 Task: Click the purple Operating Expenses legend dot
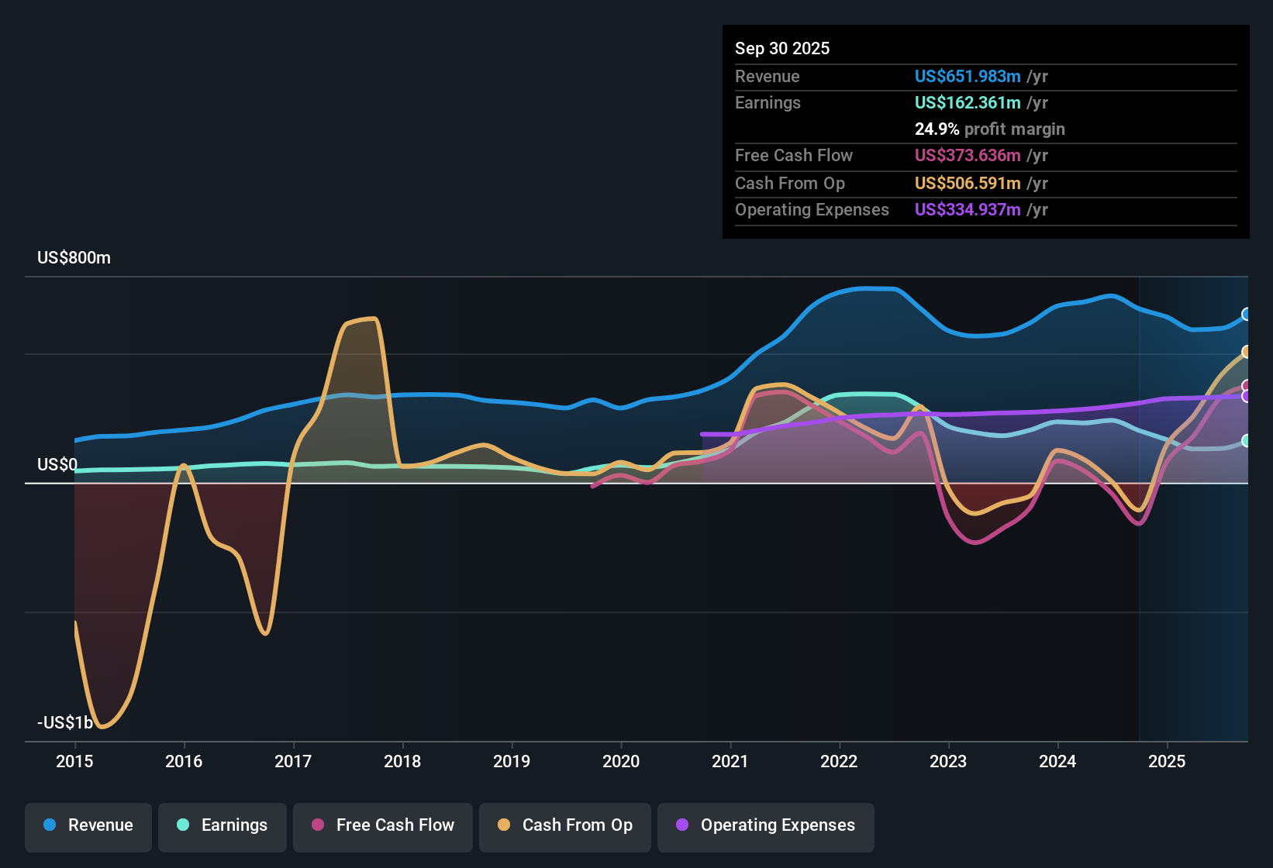pyautogui.click(x=682, y=825)
